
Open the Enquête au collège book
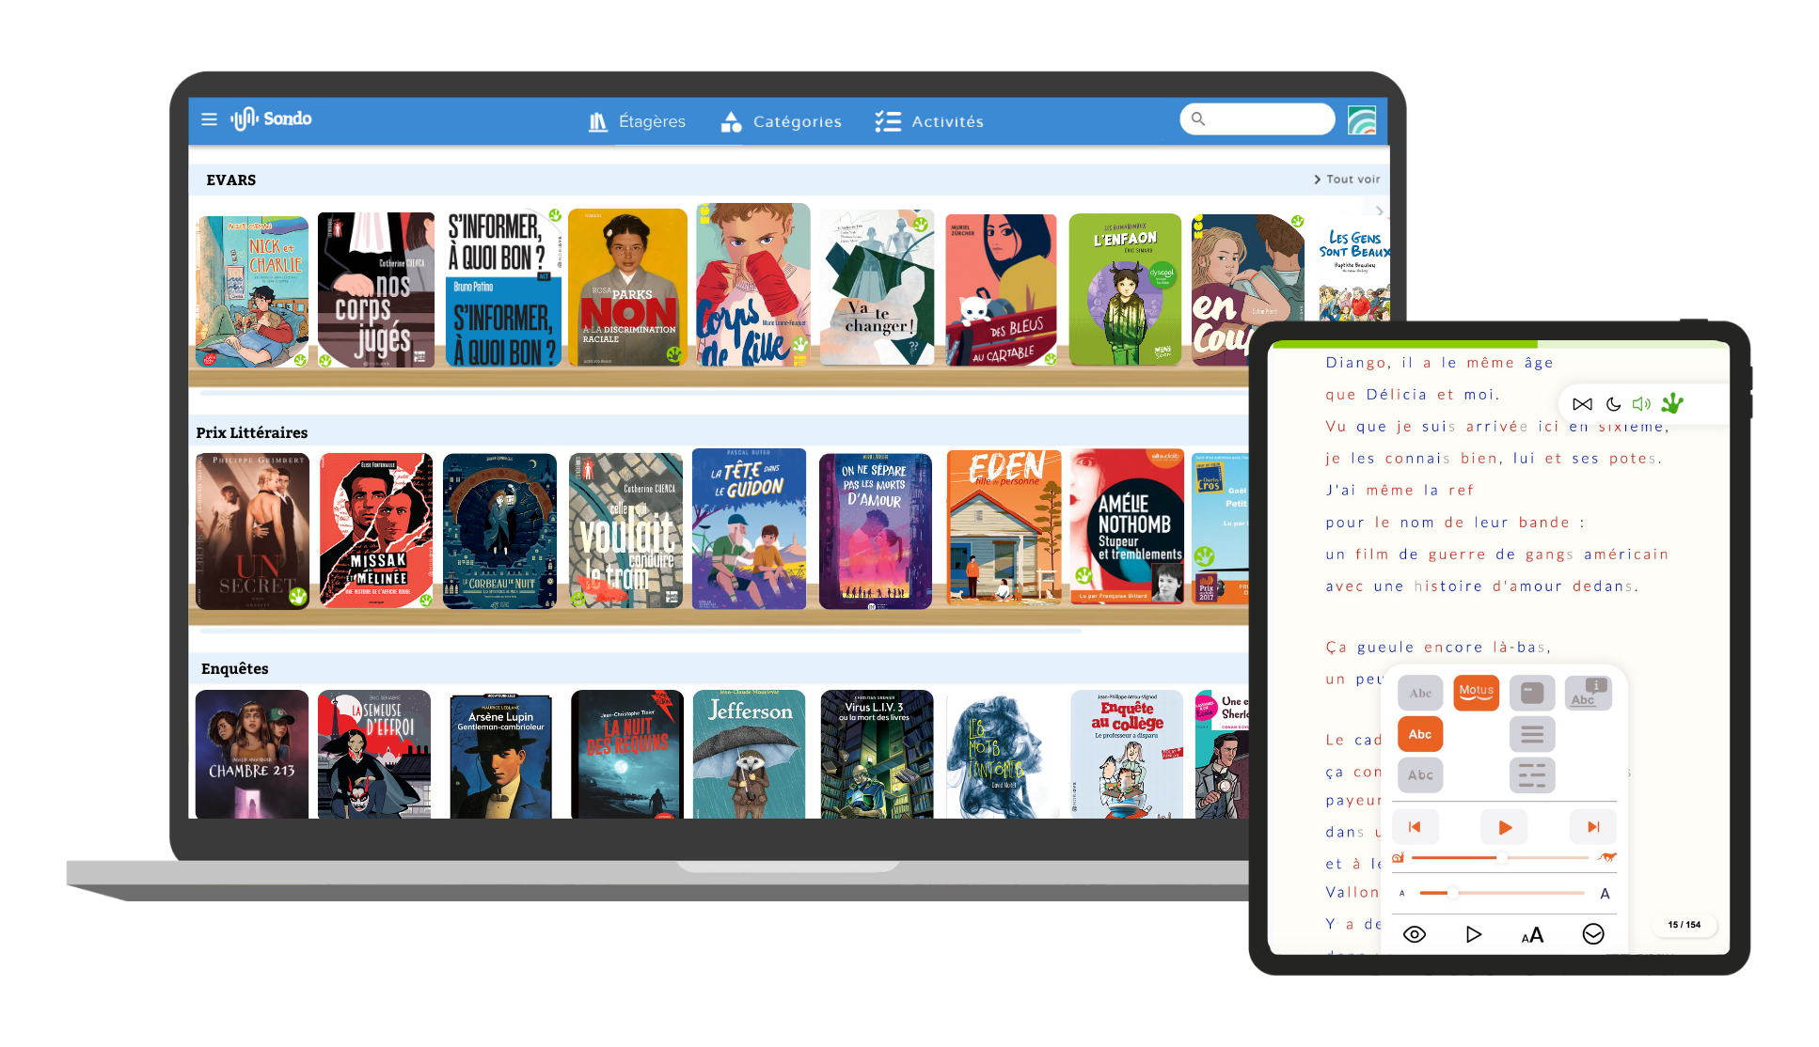coord(1127,755)
